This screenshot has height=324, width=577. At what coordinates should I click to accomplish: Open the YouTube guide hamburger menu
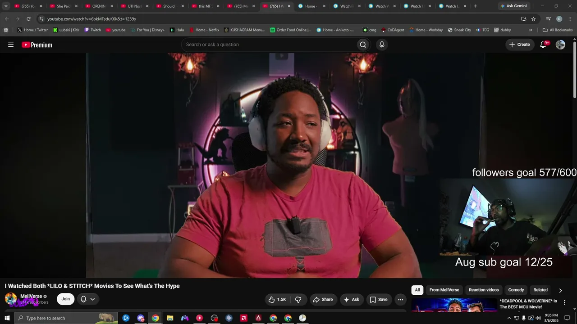(x=11, y=45)
